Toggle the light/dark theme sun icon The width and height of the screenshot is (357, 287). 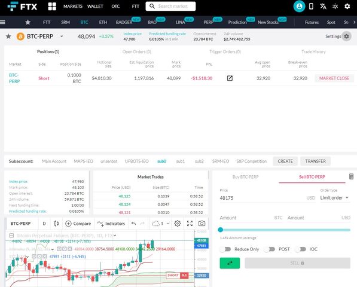[335, 6]
